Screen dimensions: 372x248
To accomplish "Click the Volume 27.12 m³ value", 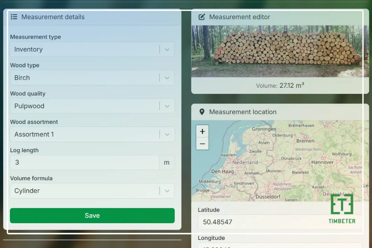I will pos(292,85).
